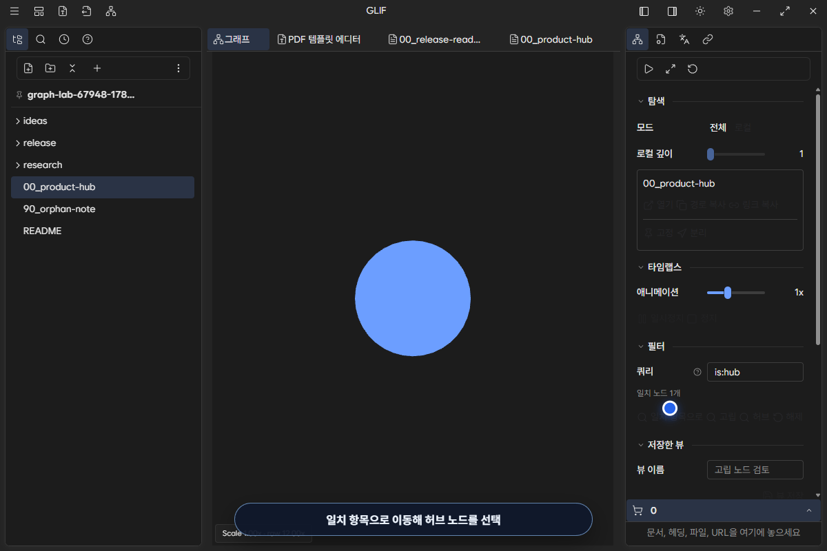Expand the research folder

[103, 165]
